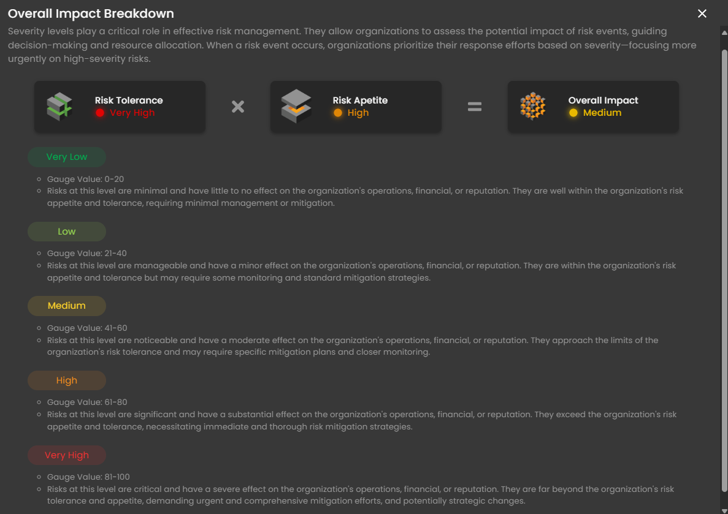This screenshot has height=514, width=728.
Task: Select the High severity badge
Action: click(x=67, y=380)
